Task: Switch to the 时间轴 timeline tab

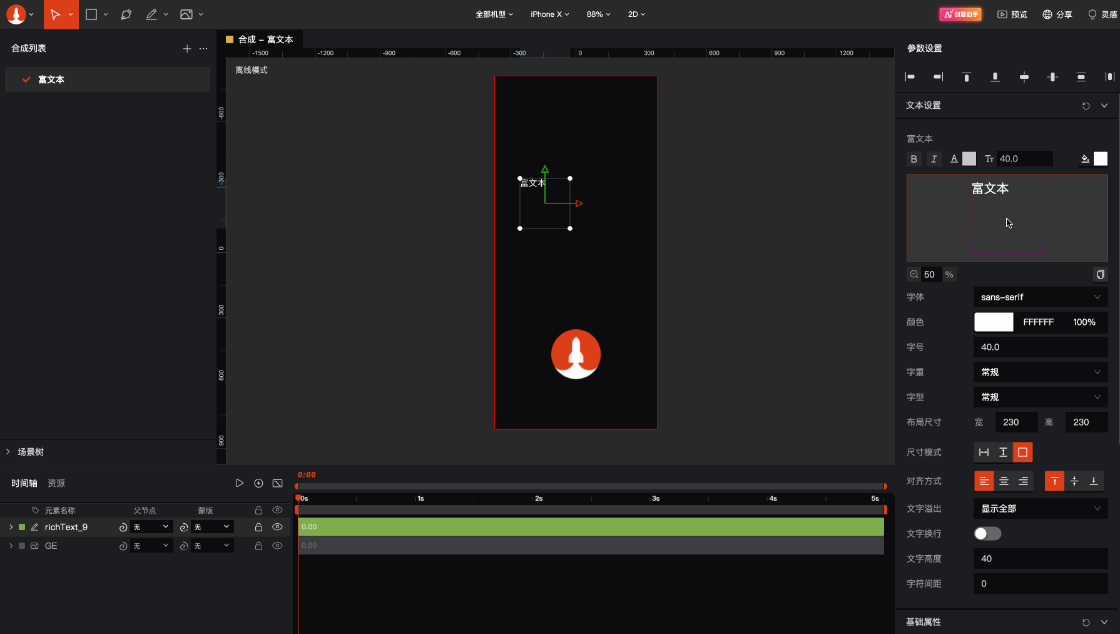Action: 24,483
